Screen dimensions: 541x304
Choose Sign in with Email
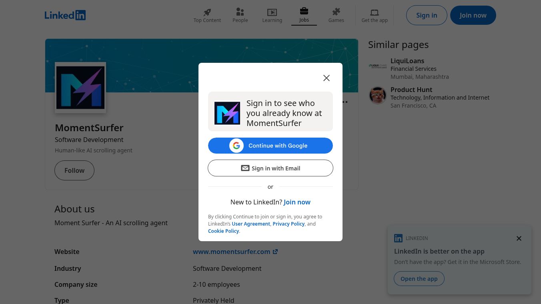[270, 168]
